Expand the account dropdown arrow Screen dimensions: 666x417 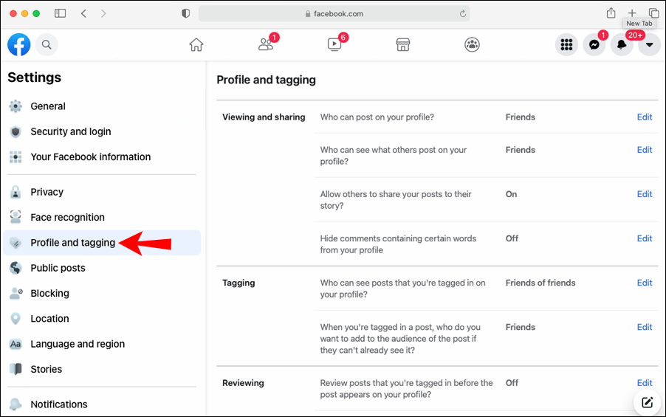pos(649,44)
